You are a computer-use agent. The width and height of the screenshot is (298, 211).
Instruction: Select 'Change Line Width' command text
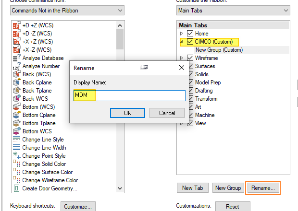(x=44, y=148)
